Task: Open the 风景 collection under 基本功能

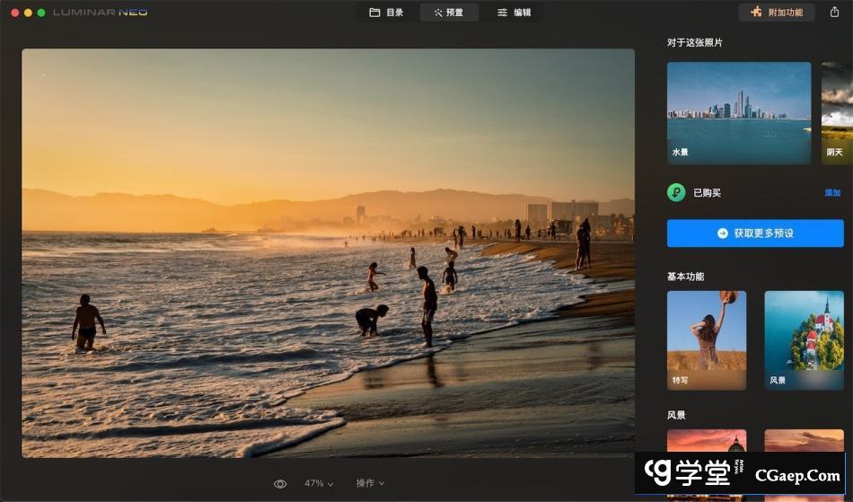Action: tap(803, 339)
